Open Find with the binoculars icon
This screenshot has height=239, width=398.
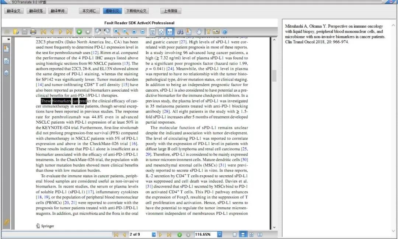coord(180,32)
